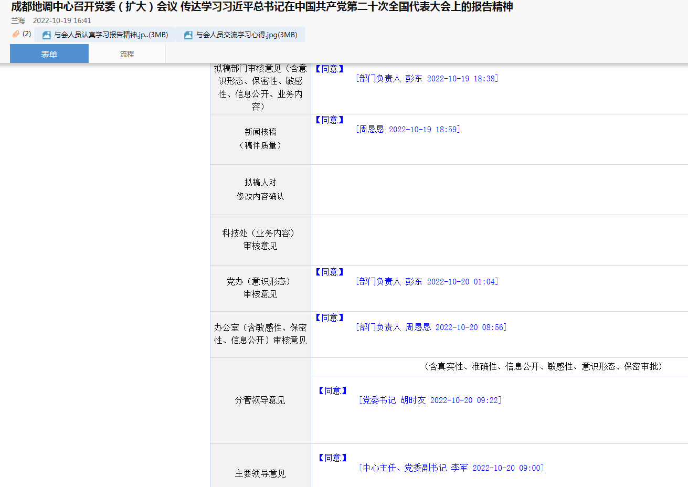Click 【同意】 in the 分管领导意见 row
Screen dimensions: 688x487
point(332,391)
